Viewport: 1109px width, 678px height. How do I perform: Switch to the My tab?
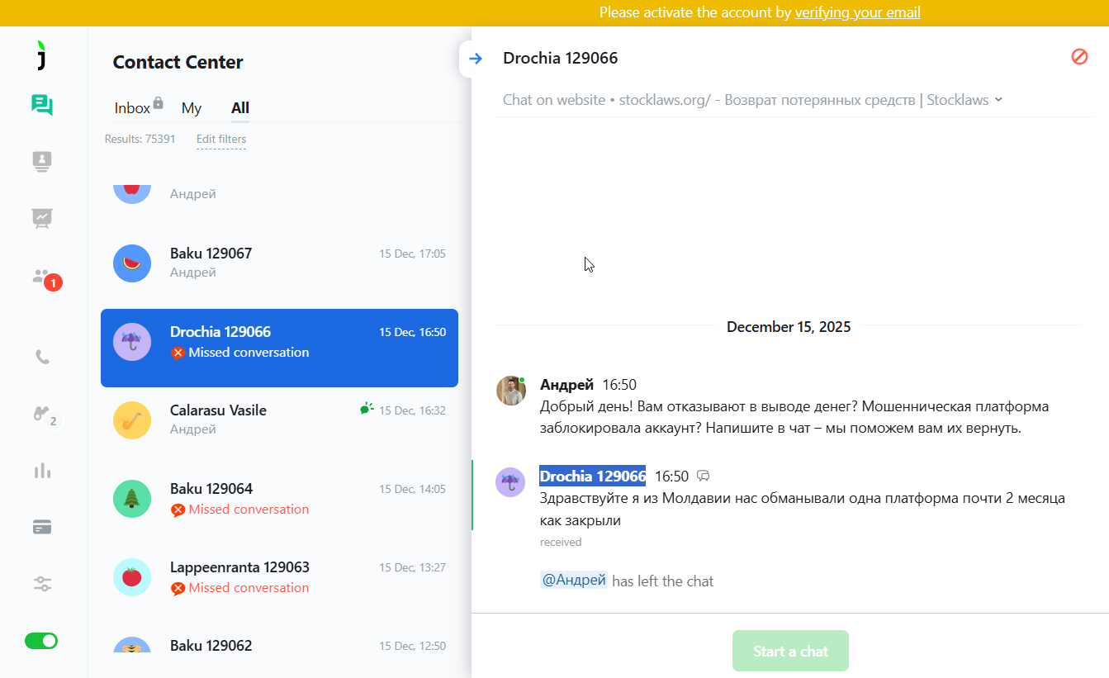(x=192, y=108)
